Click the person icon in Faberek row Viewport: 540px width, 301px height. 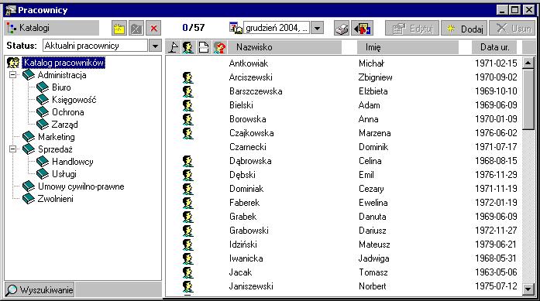(188, 203)
